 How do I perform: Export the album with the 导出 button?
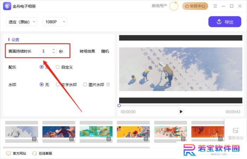pyautogui.click(x=225, y=22)
